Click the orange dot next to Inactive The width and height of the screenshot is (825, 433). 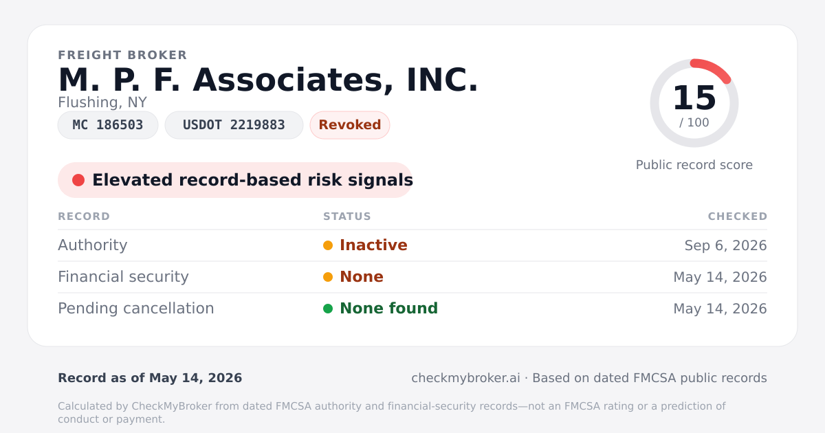tap(328, 245)
